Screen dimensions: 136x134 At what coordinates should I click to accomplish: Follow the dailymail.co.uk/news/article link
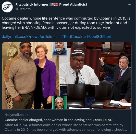click(30, 37)
